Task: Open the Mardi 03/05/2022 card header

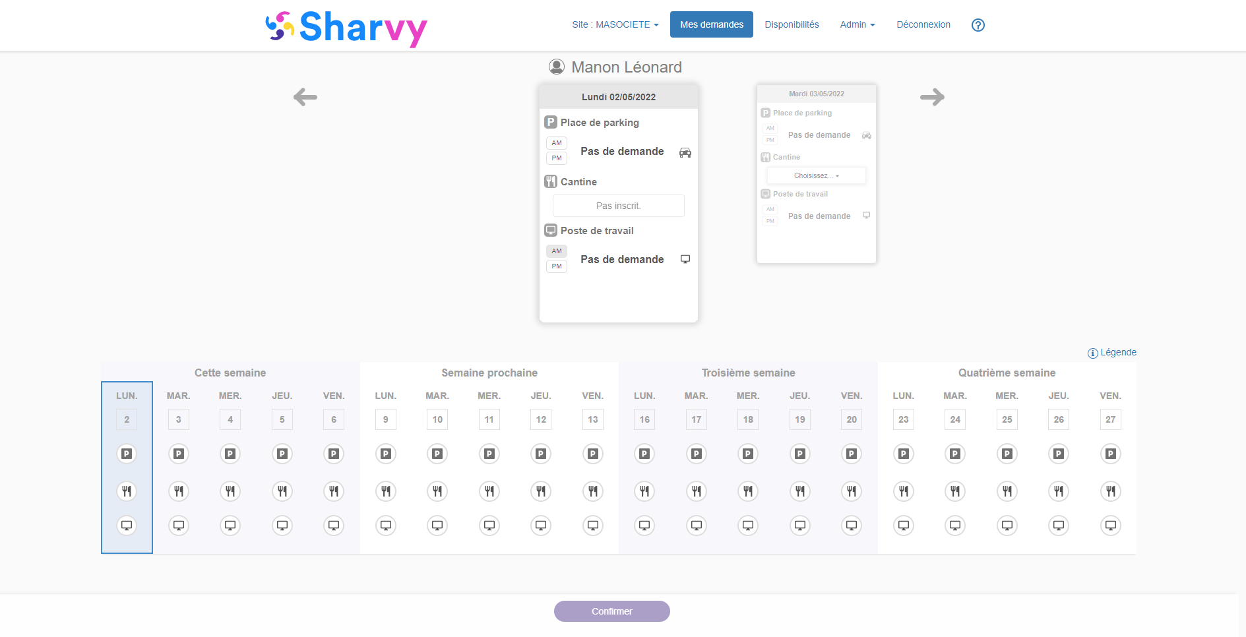Action: tap(817, 94)
